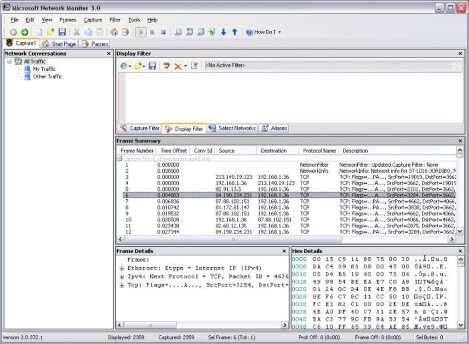Click the green forward navigation arrow
This screenshot has width=469, height=344.
(24, 32)
